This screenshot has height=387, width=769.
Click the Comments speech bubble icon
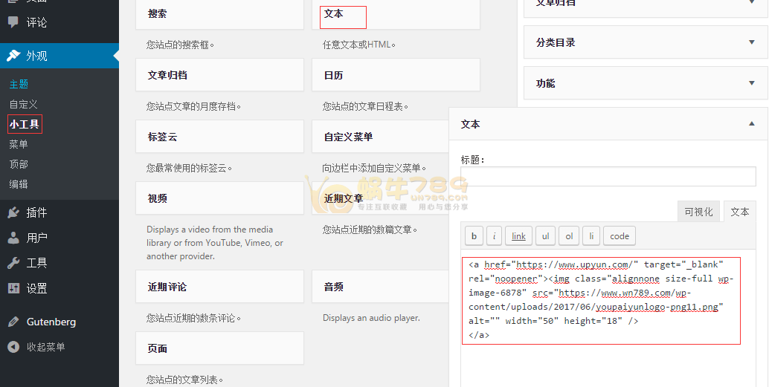tap(13, 22)
